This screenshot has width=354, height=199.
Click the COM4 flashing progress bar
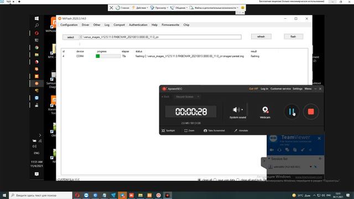(108, 56)
